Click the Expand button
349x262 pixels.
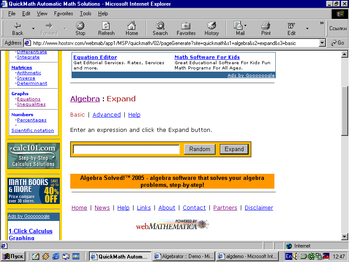point(234,149)
